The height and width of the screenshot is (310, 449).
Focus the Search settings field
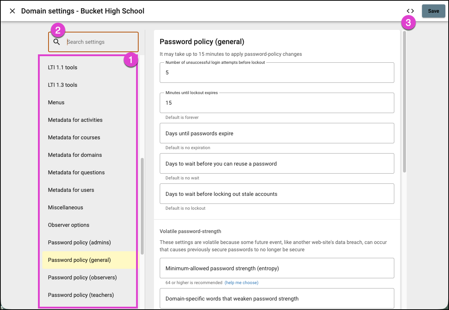tap(93, 42)
